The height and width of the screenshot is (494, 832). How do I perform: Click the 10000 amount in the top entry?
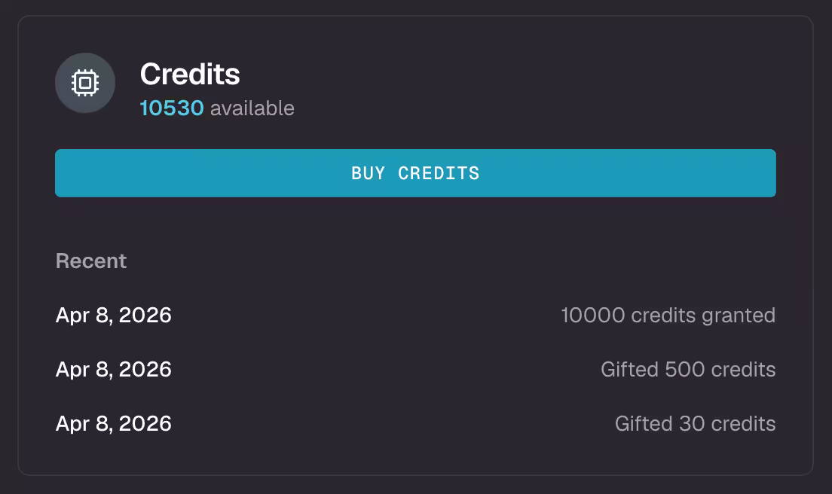[593, 315]
